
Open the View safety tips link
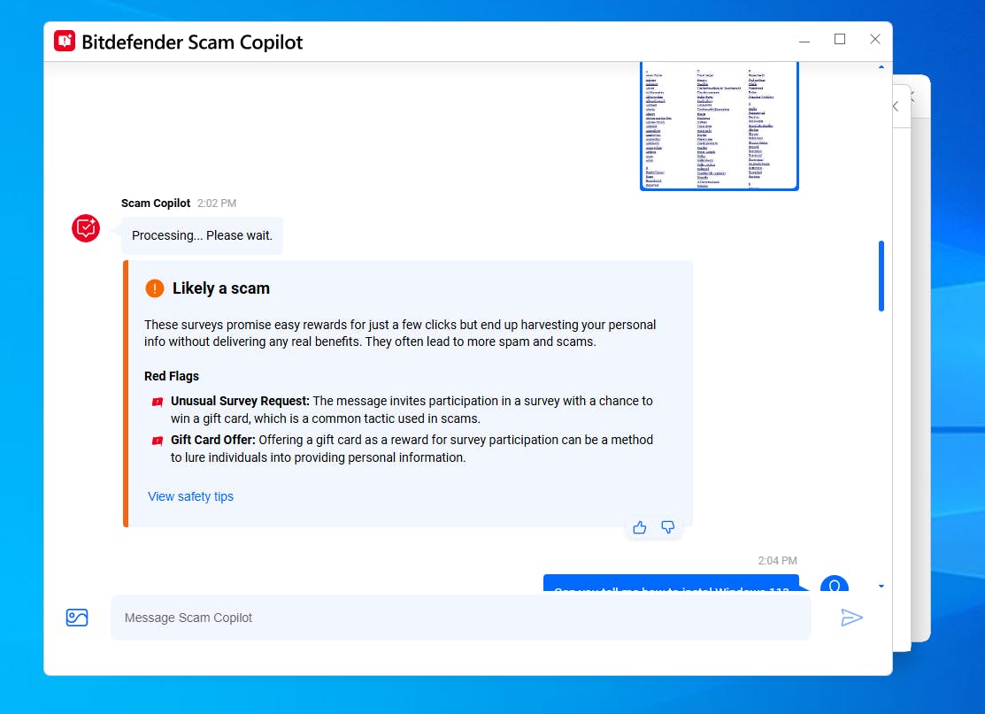tap(190, 496)
